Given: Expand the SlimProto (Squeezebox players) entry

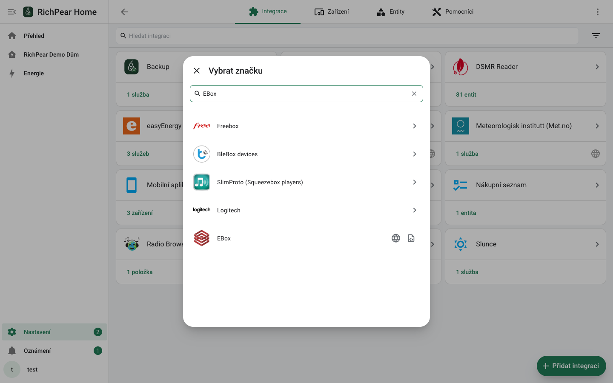Looking at the screenshot, I should 415,182.
